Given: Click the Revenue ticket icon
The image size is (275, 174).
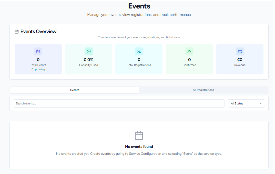Looking at the screenshot, I should (240, 52).
